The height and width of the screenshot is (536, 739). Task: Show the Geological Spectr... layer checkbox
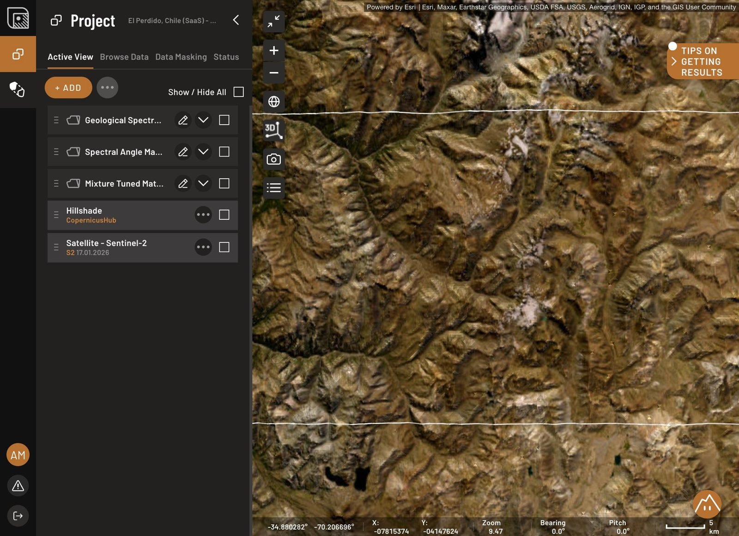[224, 120]
